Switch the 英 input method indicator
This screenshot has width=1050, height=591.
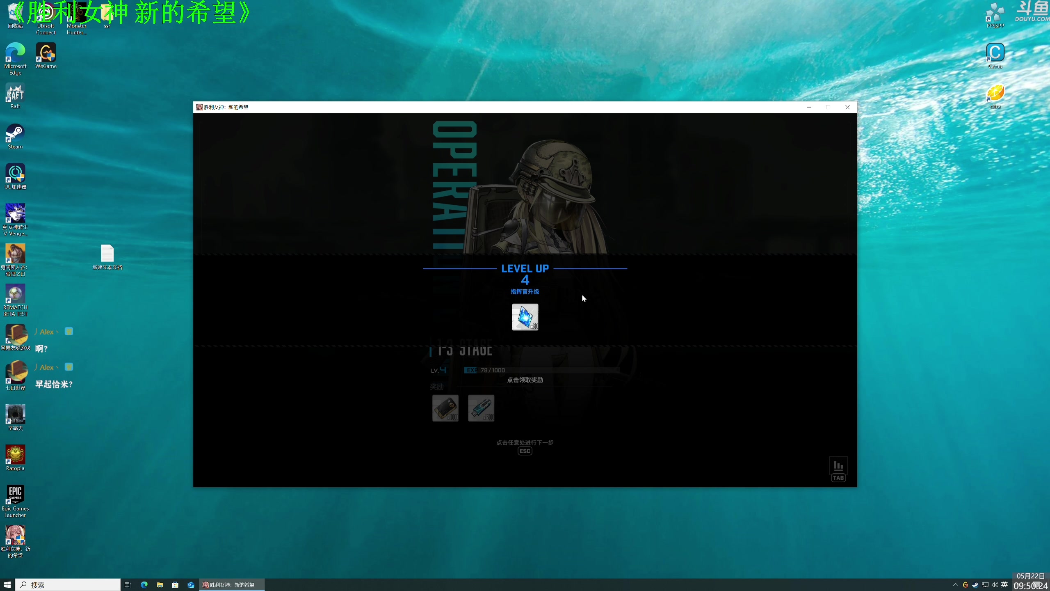1004,584
